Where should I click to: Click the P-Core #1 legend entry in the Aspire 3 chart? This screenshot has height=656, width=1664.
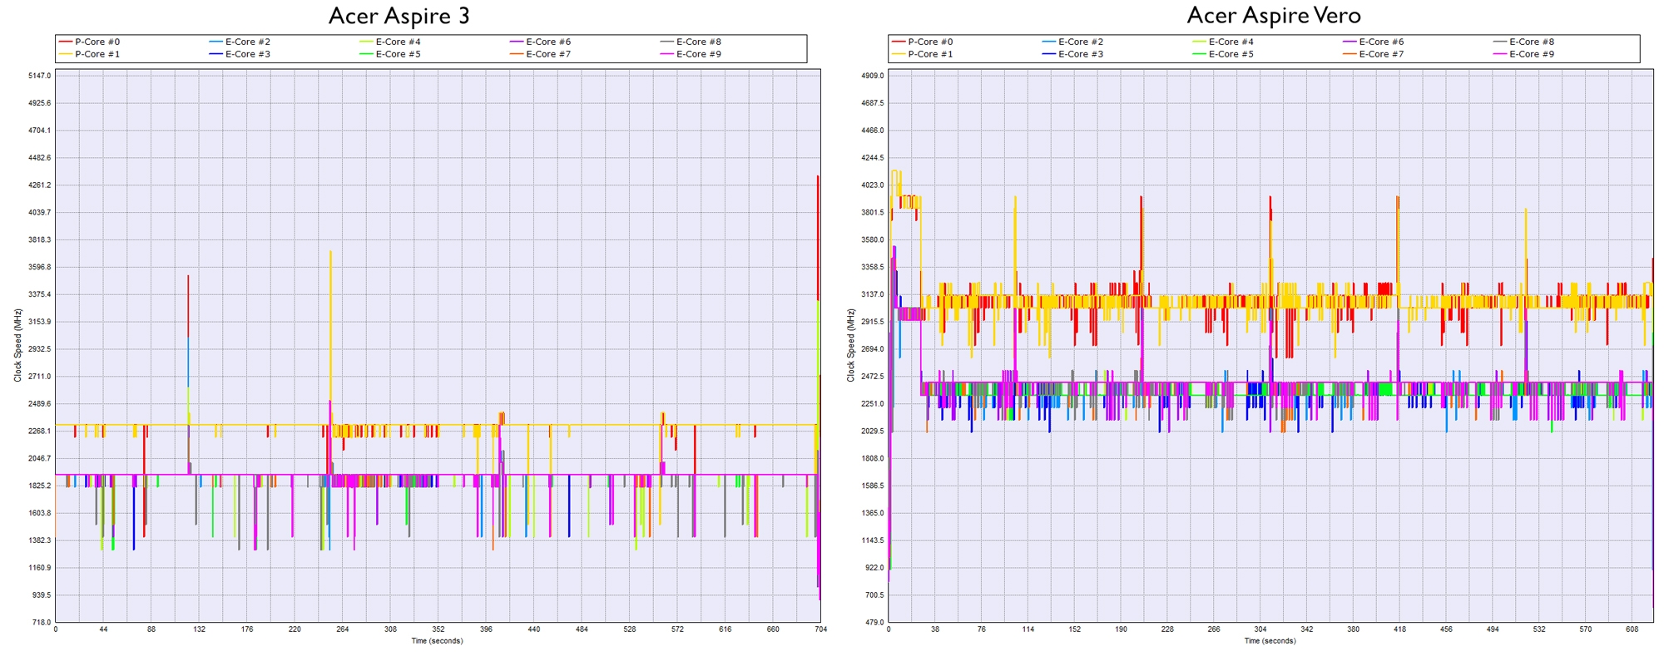click(x=90, y=54)
